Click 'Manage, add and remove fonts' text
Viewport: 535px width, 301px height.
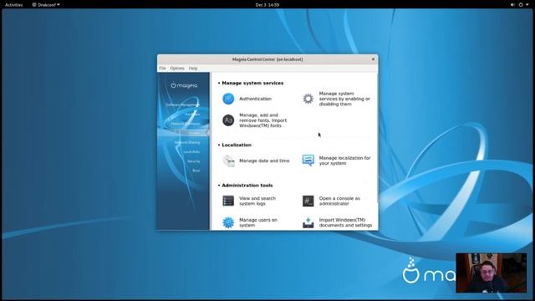pyautogui.click(x=263, y=120)
